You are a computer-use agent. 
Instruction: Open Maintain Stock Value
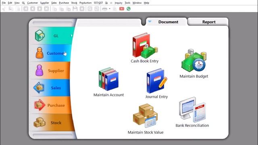(x=146, y=119)
